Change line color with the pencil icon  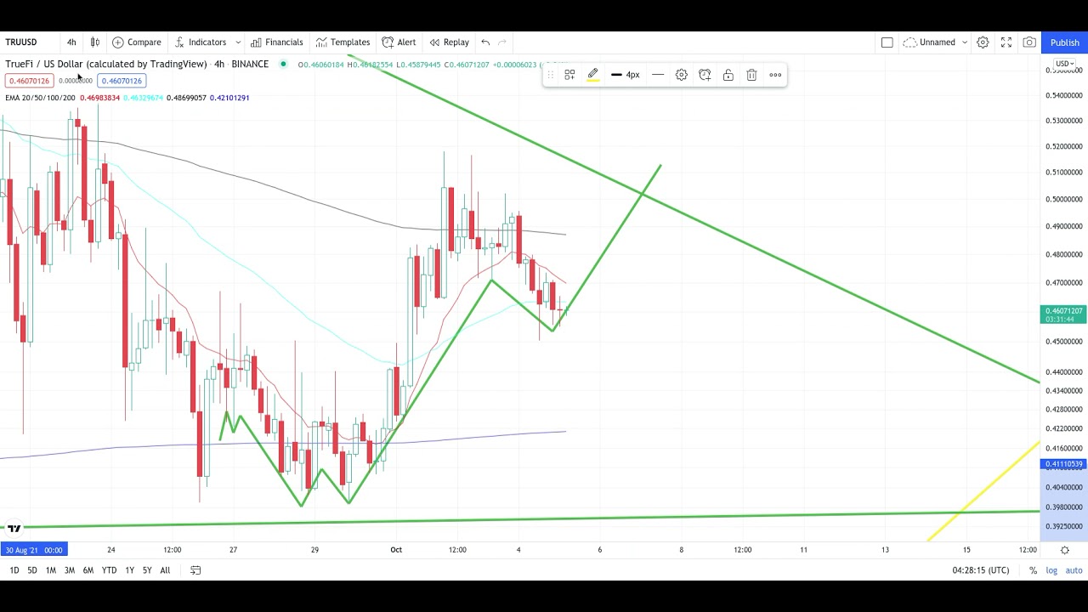[593, 75]
